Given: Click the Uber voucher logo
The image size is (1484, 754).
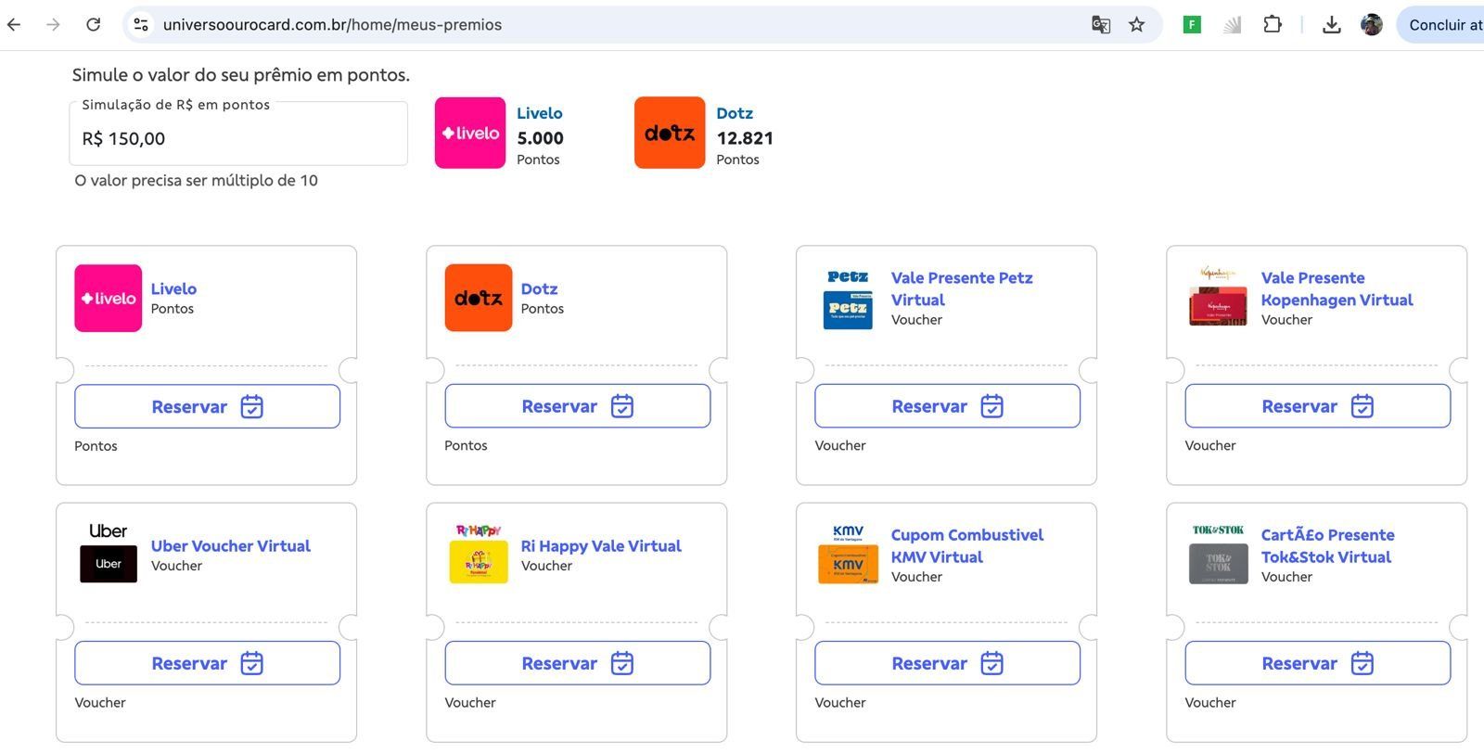Looking at the screenshot, I should click(x=109, y=553).
